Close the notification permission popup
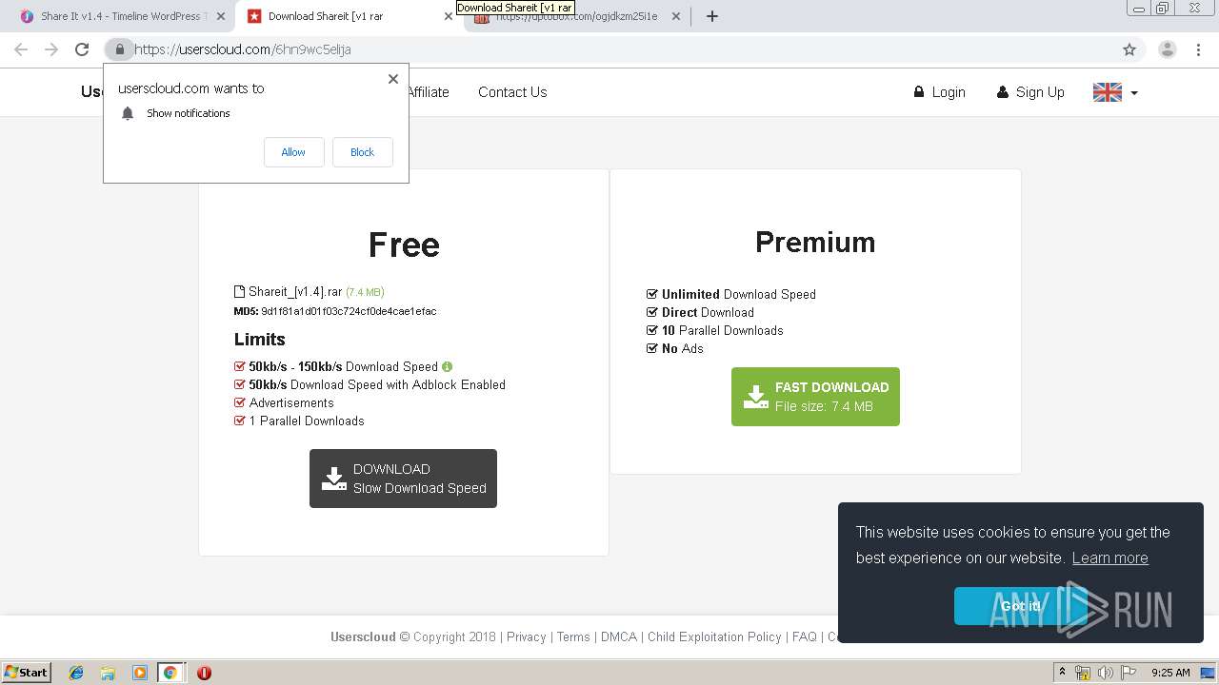 (393, 79)
